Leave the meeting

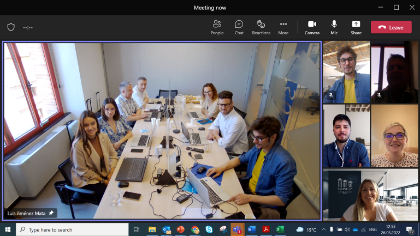[x=391, y=27]
